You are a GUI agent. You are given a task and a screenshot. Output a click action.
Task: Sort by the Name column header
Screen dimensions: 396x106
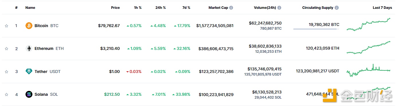[x=30, y=8]
